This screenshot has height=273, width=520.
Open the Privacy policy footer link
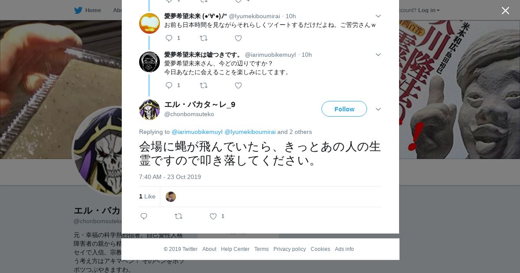(289, 249)
